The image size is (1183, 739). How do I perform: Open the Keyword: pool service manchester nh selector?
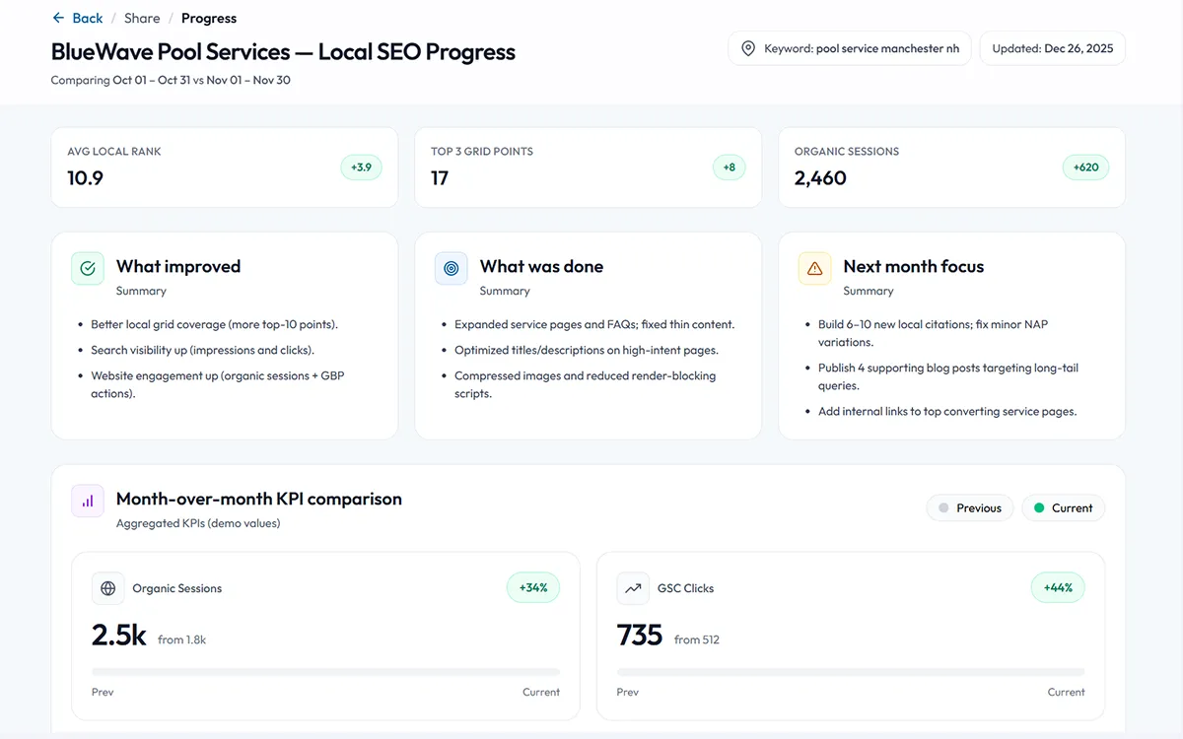click(850, 47)
